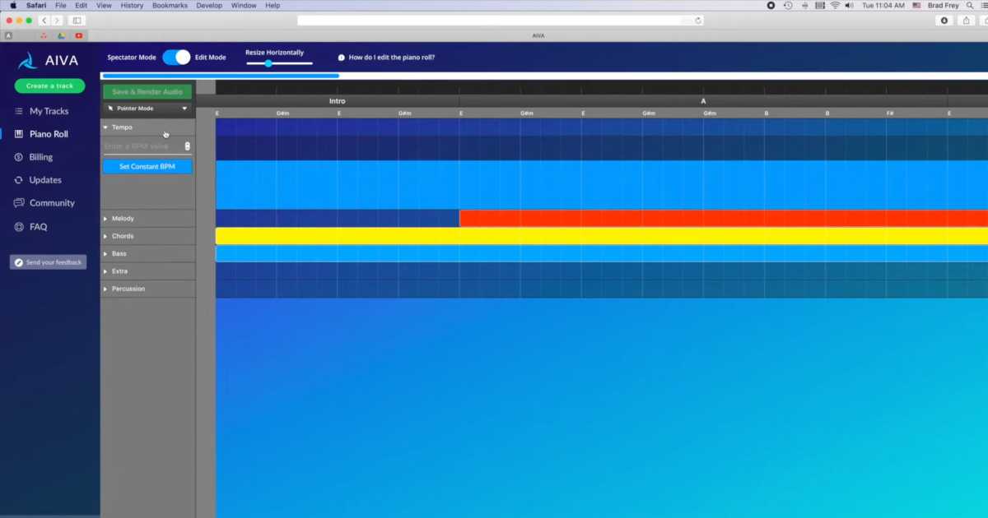988x518 pixels.
Task: Select the yellow chords track bar
Action: 602,236
